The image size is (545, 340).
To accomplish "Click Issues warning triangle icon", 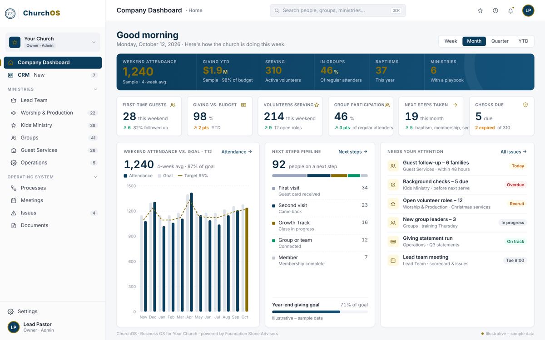I will pyautogui.click(x=14, y=213).
